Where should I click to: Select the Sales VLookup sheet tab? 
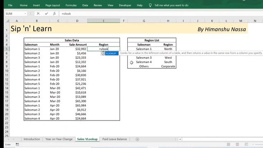click(x=87, y=139)
